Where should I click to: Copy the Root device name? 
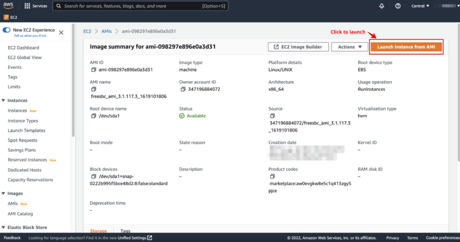(94, 116)
